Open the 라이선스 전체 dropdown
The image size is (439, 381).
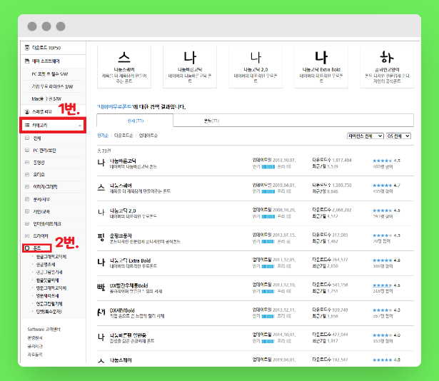365,136
